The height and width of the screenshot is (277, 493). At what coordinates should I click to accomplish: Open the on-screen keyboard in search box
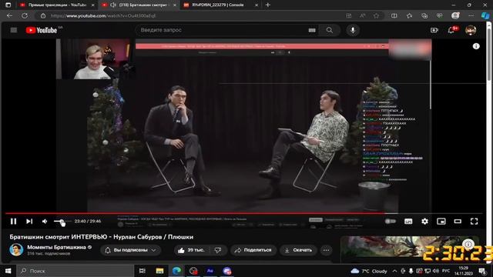311,30
